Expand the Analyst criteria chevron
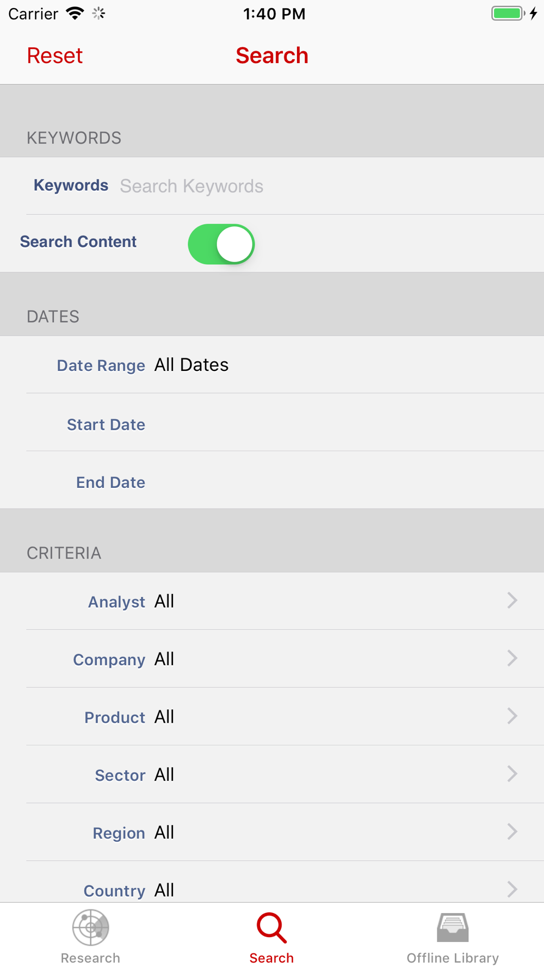This screenshot has width=544, height=967. 512,600
